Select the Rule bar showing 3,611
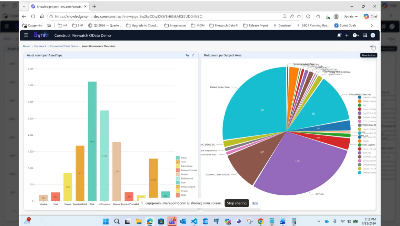The image size is (400, 226). pyautogui.click(x=92, y=141)
